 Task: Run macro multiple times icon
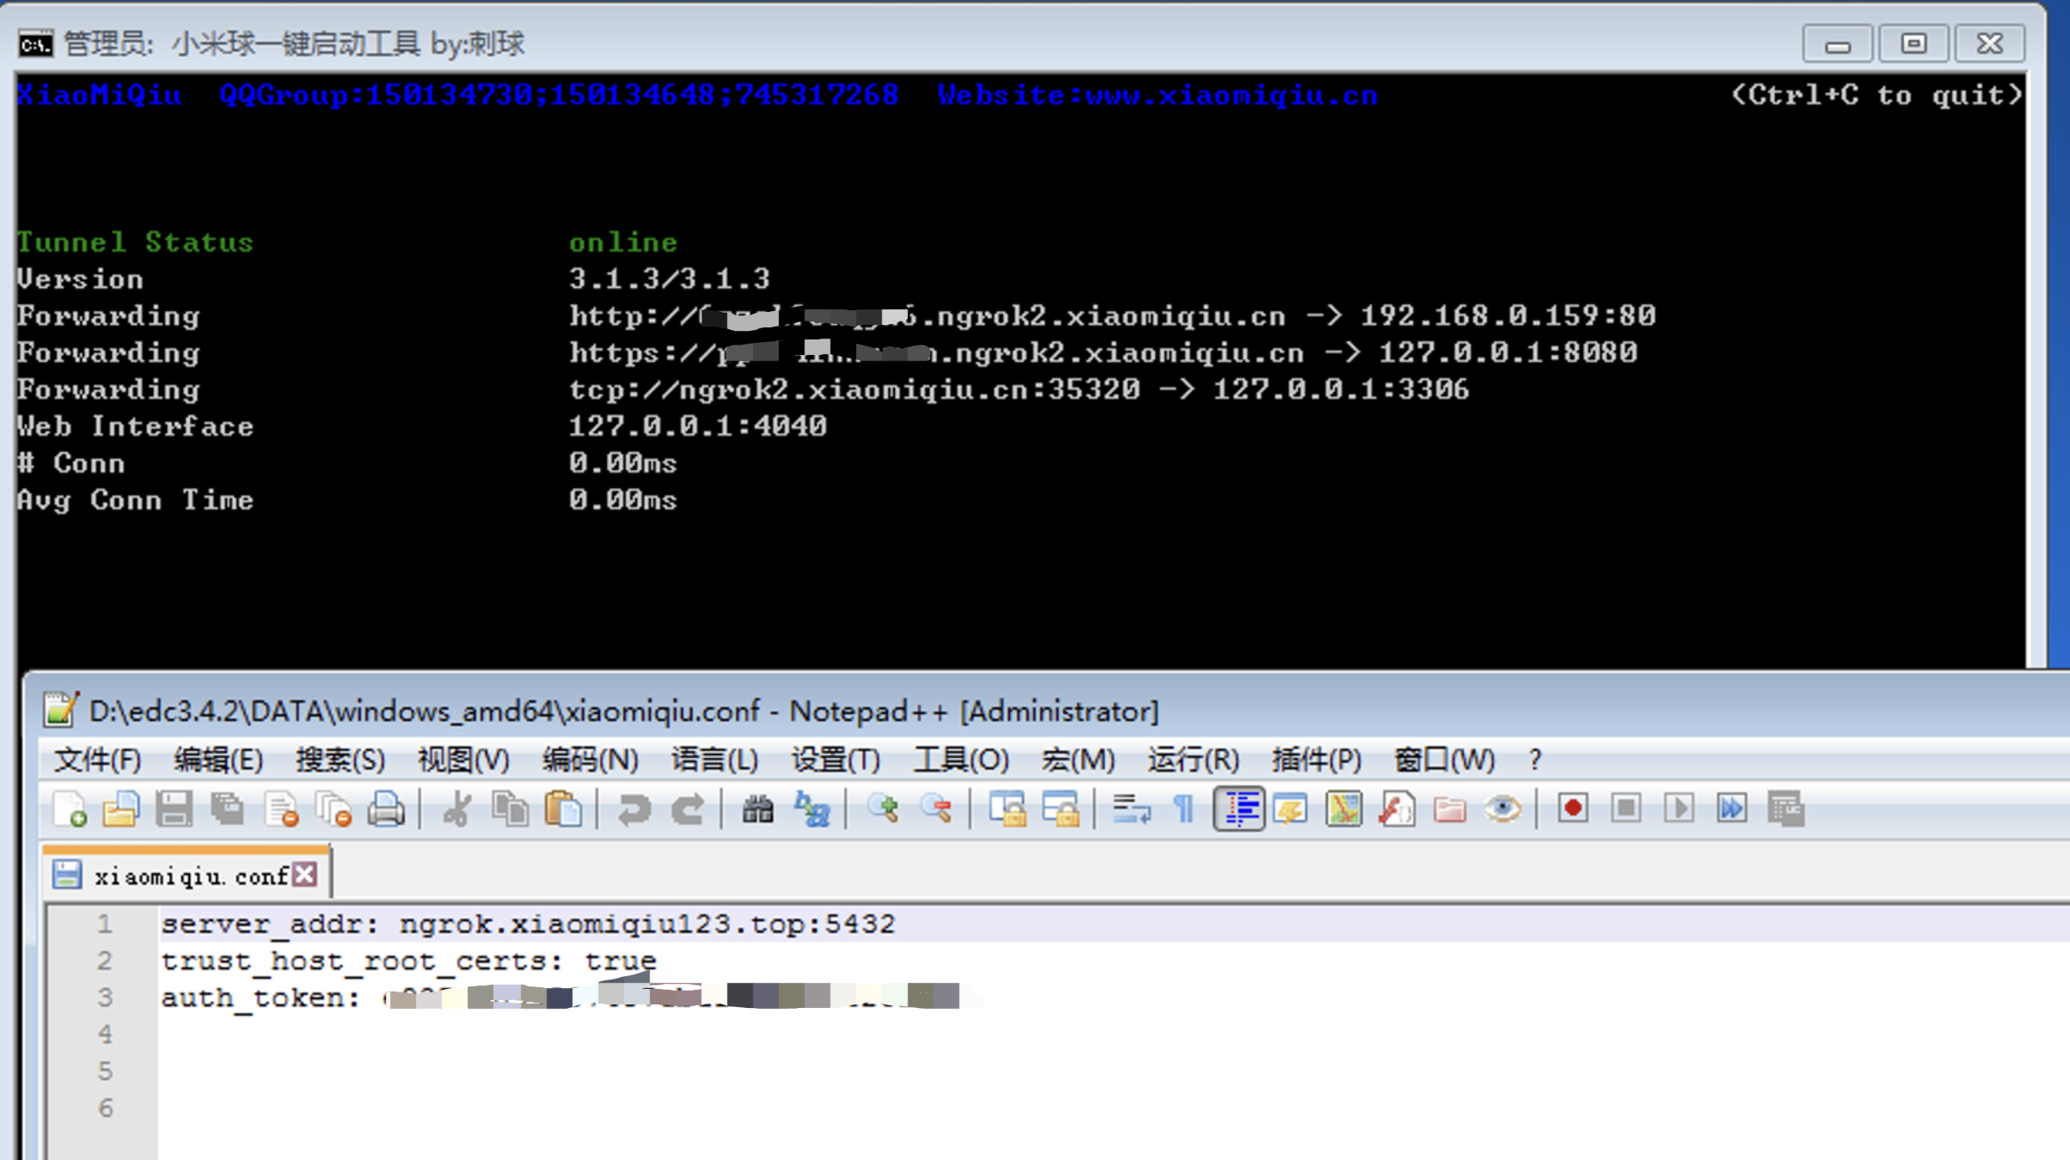[x=1732, y=809]
